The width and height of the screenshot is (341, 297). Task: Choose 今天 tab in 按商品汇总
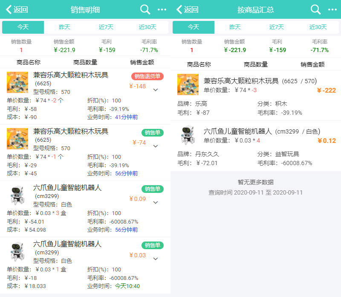tap(194, 27)
